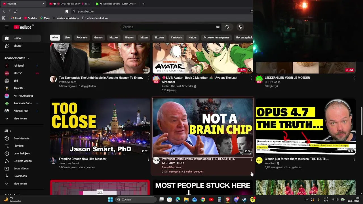Click the bookmark icon in address bar
The width and height of the screenshot is (363, 204).
coord(67,11)
